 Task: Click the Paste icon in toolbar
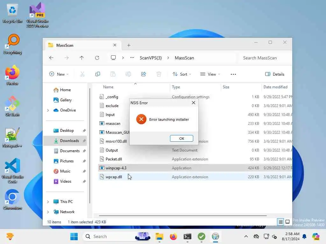click(113, 74)
